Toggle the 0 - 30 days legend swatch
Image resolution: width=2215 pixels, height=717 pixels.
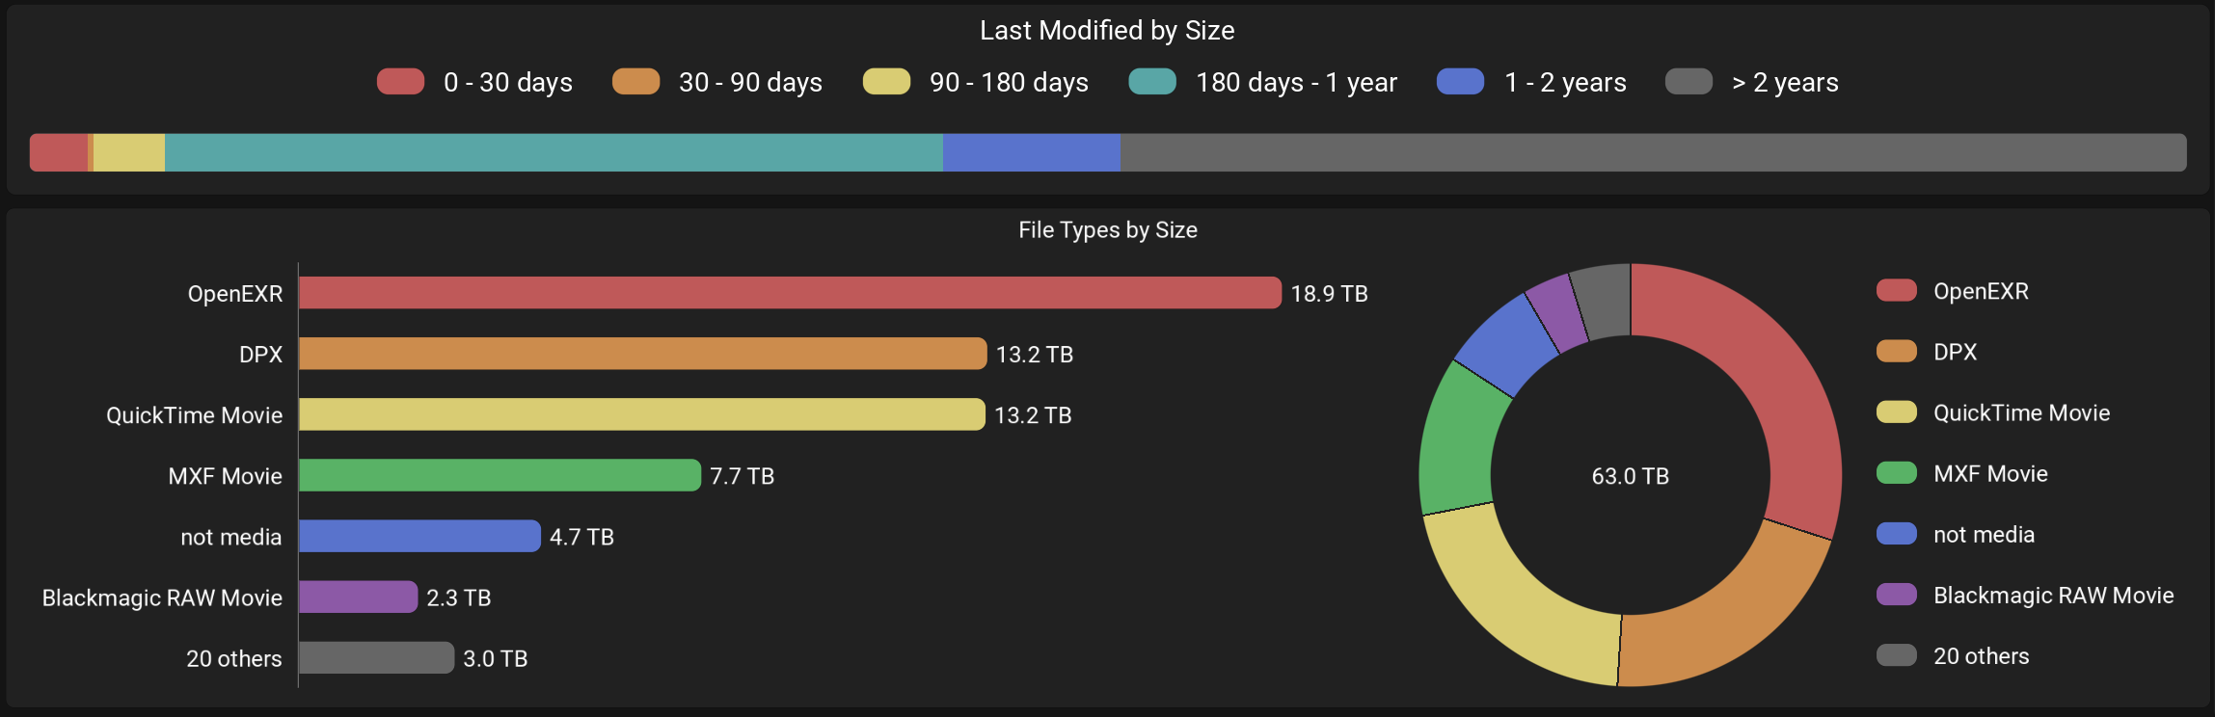pyautogui.click(x=400, y=82)
